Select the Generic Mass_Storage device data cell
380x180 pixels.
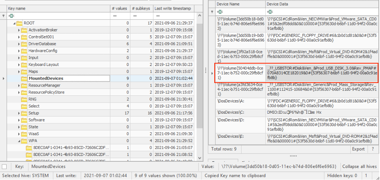[x=321, y=90]
